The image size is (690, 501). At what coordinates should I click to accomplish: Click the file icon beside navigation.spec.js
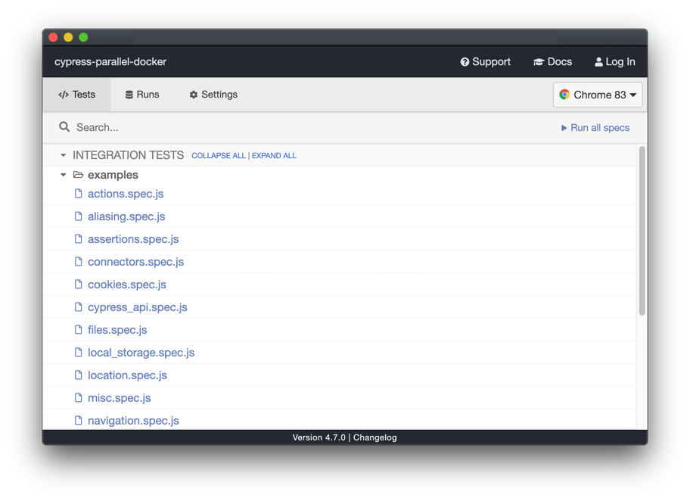[79, 421]
